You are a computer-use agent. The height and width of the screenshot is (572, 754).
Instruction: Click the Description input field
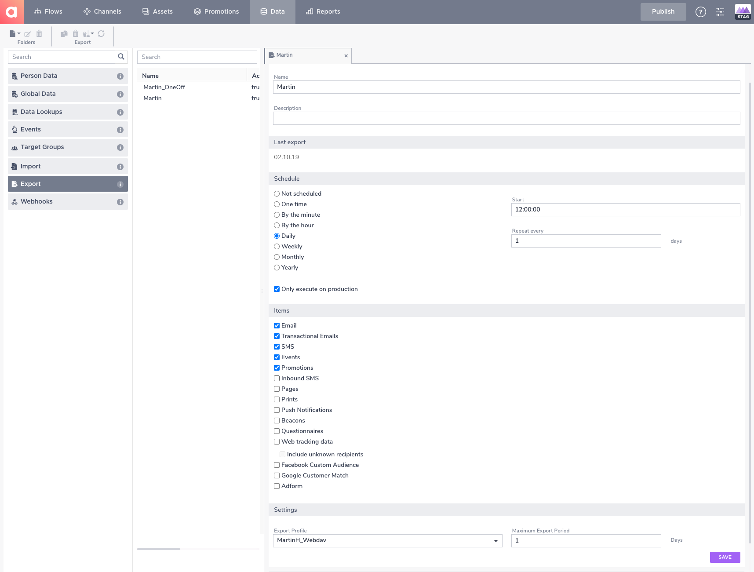(x=506, y=118)
